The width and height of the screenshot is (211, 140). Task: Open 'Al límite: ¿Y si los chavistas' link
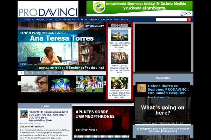tap(120, 69)
